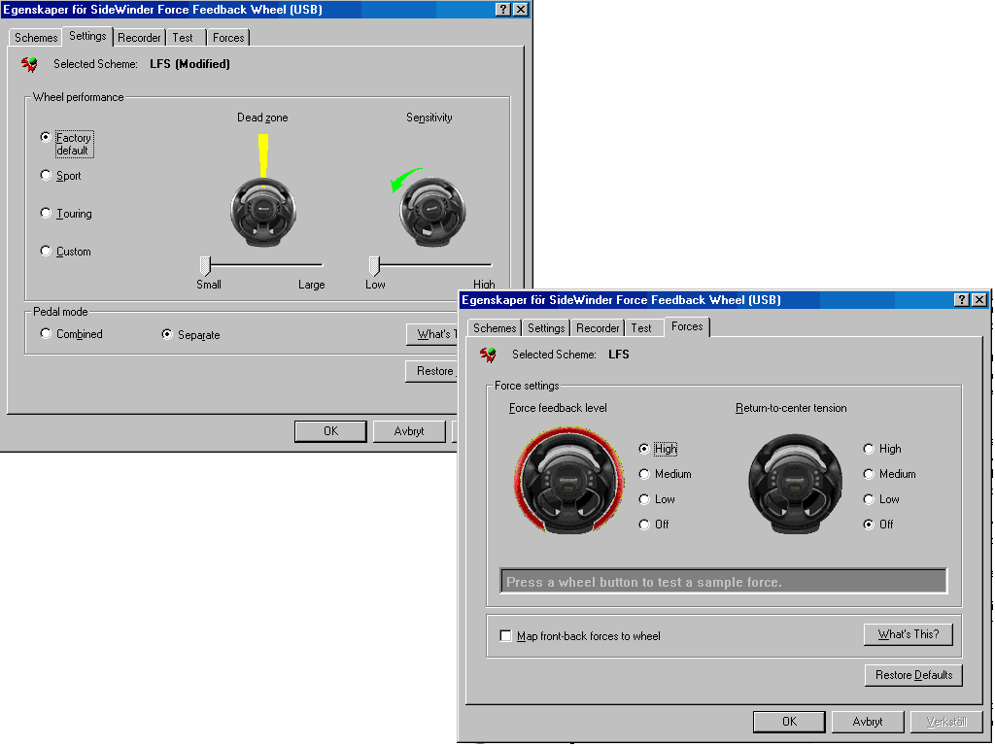The height and width of the screenshot is (746, 995).
Task: Click the Dead zone slider thumb
Action: (205, 266)
